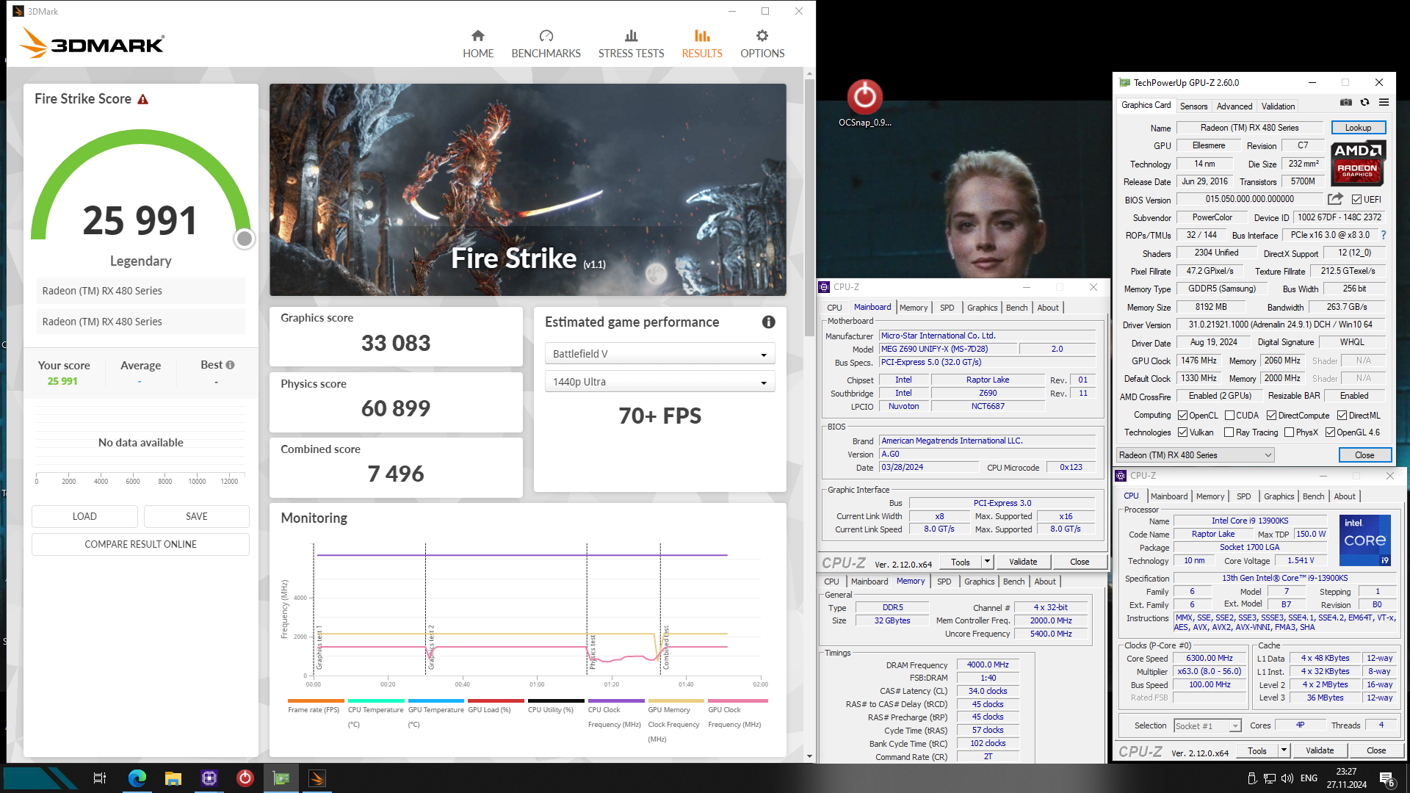This screenshot has width=1410, height=793.
Task: Click the Intel Core i9 logo in CPU-Z
Action: click(x=1365, y=540)
